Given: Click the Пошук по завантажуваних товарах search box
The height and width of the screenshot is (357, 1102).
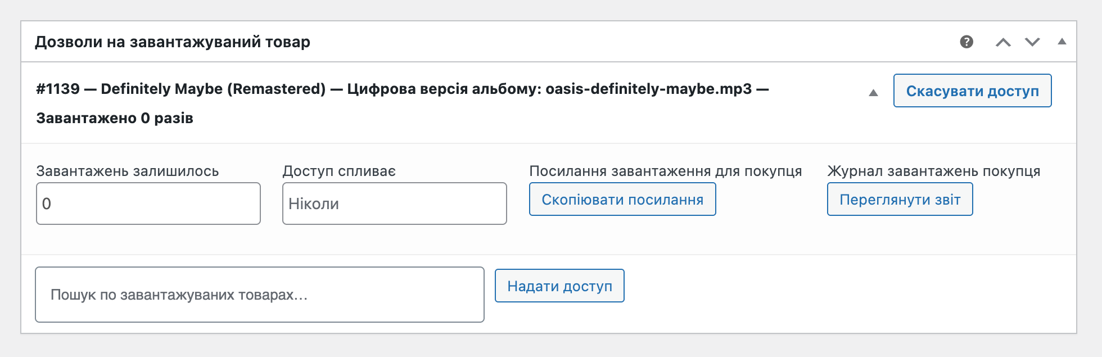Looking at the screenshot, I should [260, 295].
